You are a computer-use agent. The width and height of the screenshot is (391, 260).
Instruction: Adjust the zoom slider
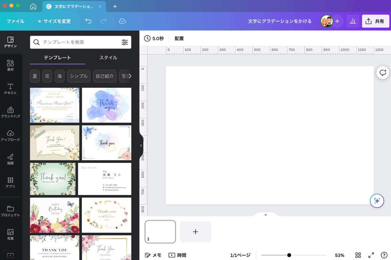[x=289, y=255]
